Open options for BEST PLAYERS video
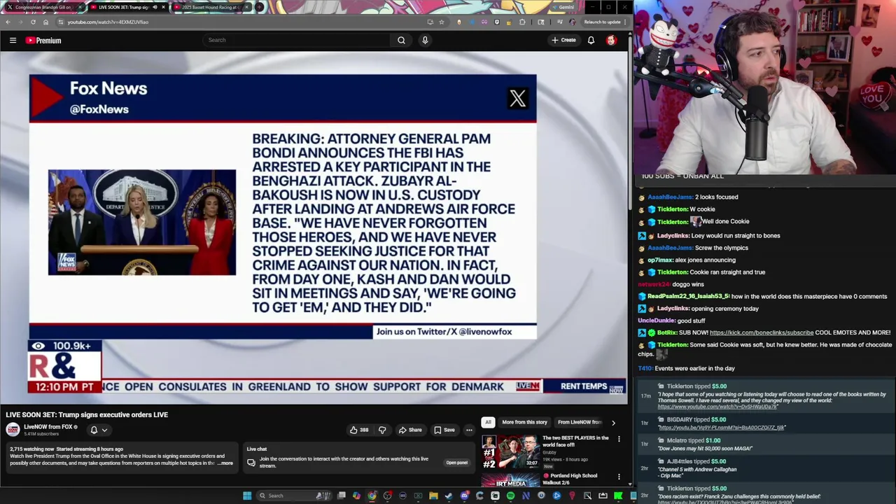Viewport: 896px width, 504px height. pos(619,439)
